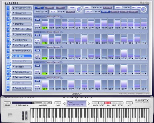This screenshot has height=123, width=154.
Task: Select channel 16 number button
Action: click(x=8, y=88)
